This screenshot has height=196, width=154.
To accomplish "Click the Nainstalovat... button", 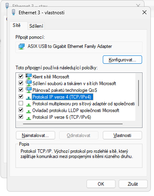I will tap(35, 135).
